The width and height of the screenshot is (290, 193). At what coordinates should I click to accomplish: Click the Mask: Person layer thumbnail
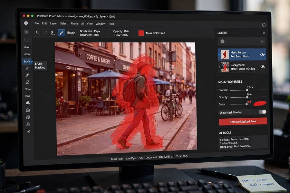[x=225, y=54]
